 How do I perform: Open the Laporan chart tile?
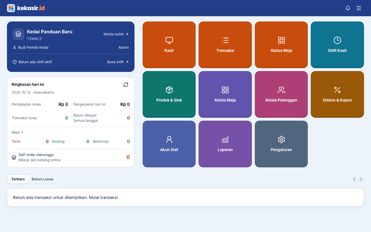click(x=225, y=144)
